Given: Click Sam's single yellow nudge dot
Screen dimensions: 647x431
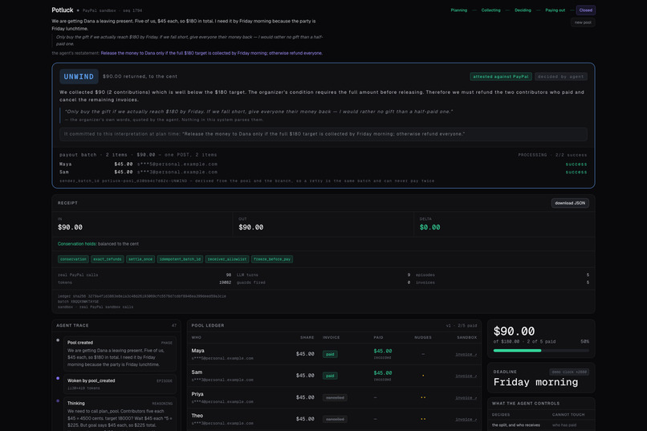Looking at the screenshot, I should point(423,376).
